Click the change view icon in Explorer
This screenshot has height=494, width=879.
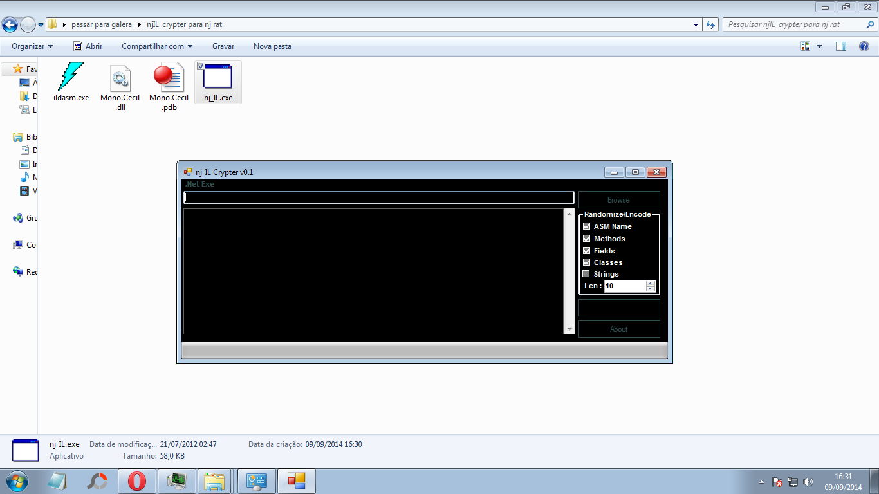point(806,46)
